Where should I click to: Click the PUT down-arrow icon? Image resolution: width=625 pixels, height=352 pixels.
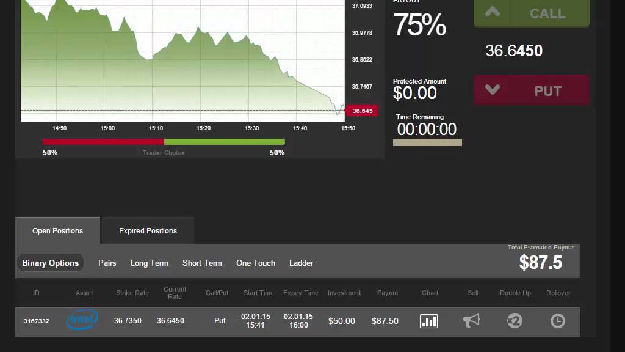pos(493,89)
